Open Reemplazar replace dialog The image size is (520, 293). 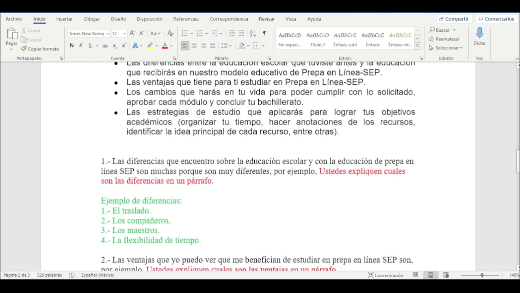tap(444, 39)
